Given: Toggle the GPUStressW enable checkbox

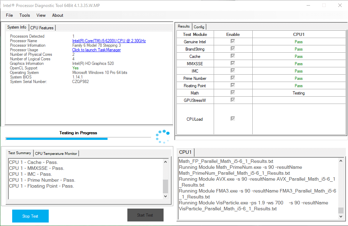Looking at the screenshot, I should coord(233,100).
